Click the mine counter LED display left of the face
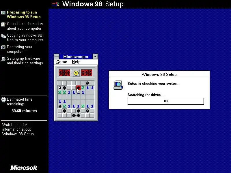231x173 pixels. tap(64, 73)
